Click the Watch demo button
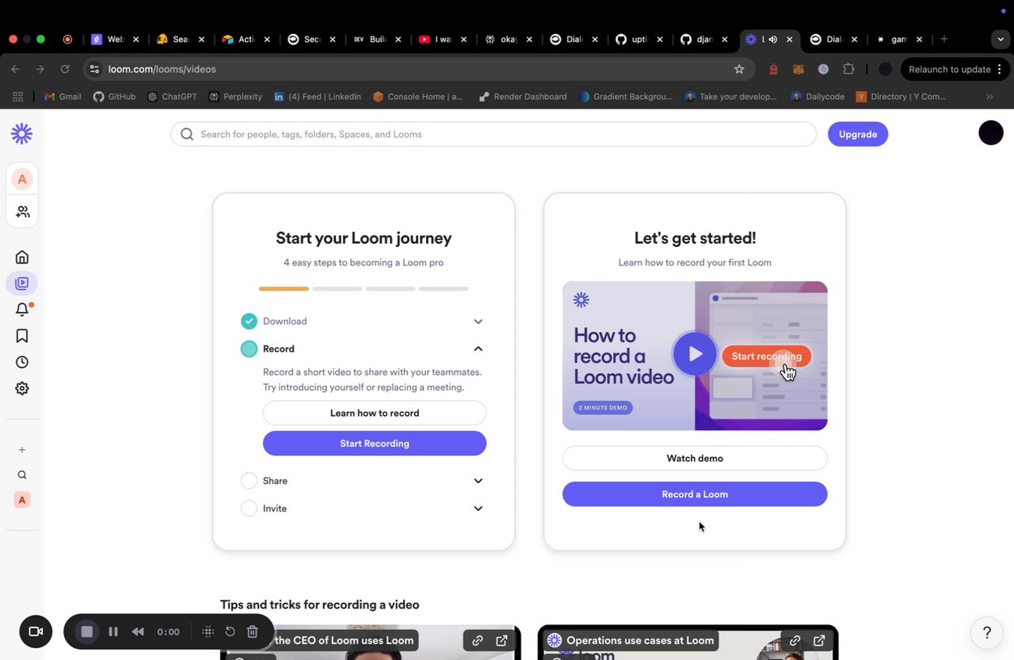The width and height of the screenshot is (1014, 660). 695,458
